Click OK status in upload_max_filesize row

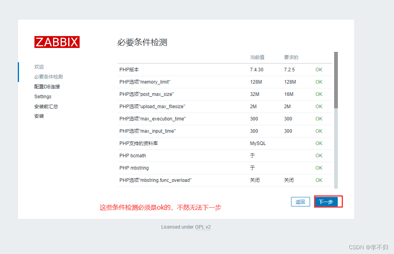coord(319,107)
